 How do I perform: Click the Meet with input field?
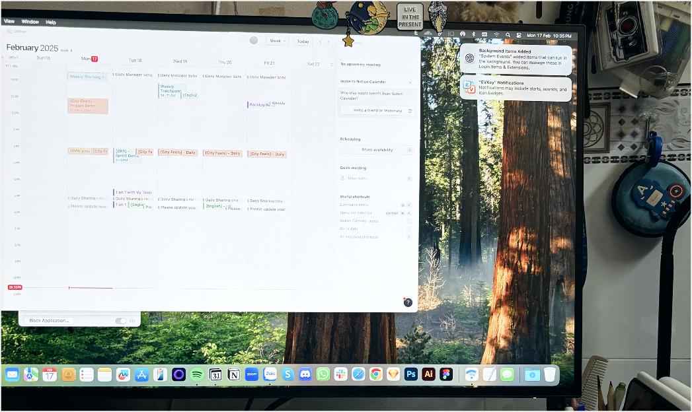[x=377, y=178]
